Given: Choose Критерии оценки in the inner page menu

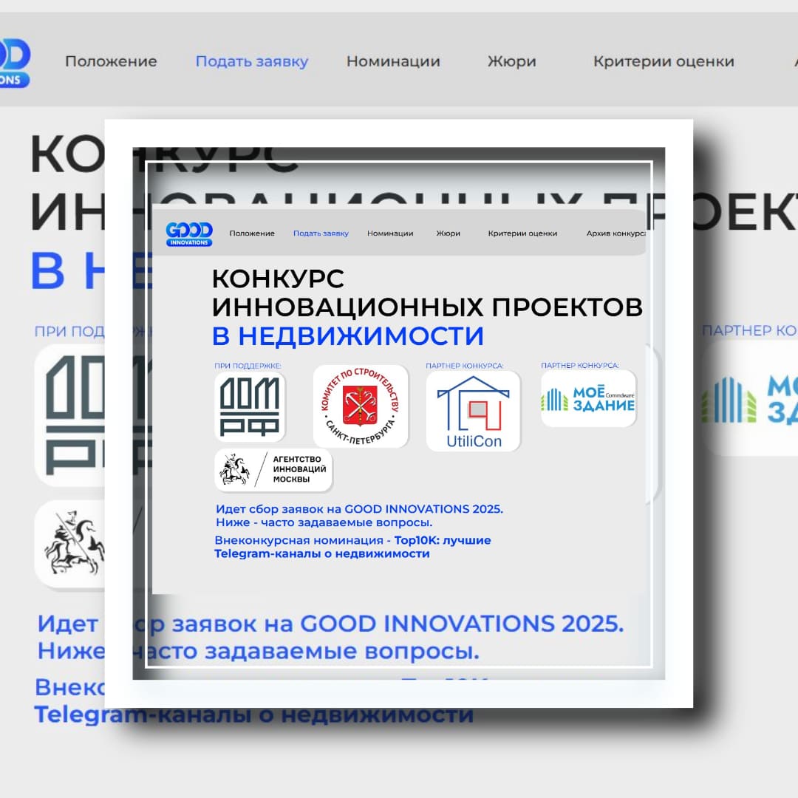Looking at the screenshot, I should [522, 233].
